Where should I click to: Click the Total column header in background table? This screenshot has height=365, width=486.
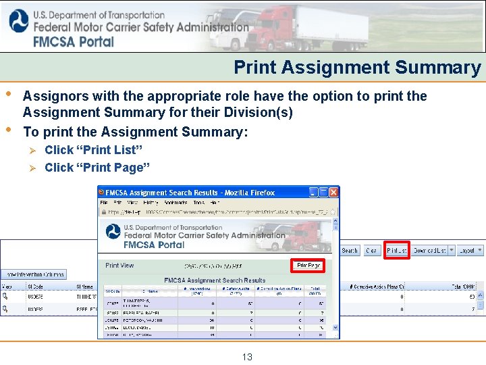(x=463, y=287)
